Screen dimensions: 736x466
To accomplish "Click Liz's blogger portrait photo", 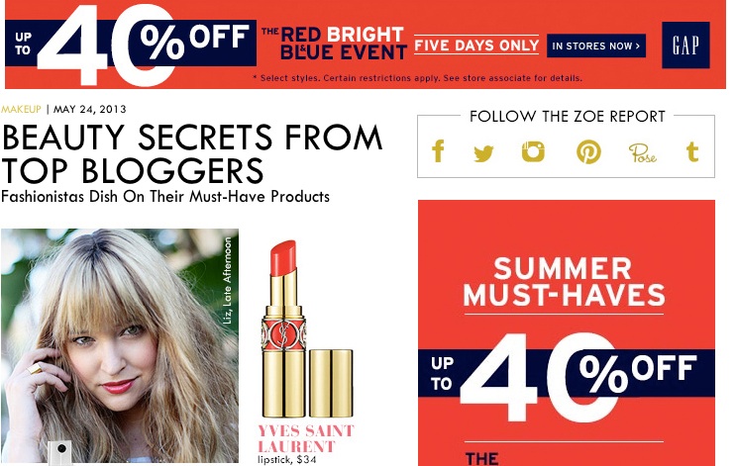I will (x=120, y=345).
